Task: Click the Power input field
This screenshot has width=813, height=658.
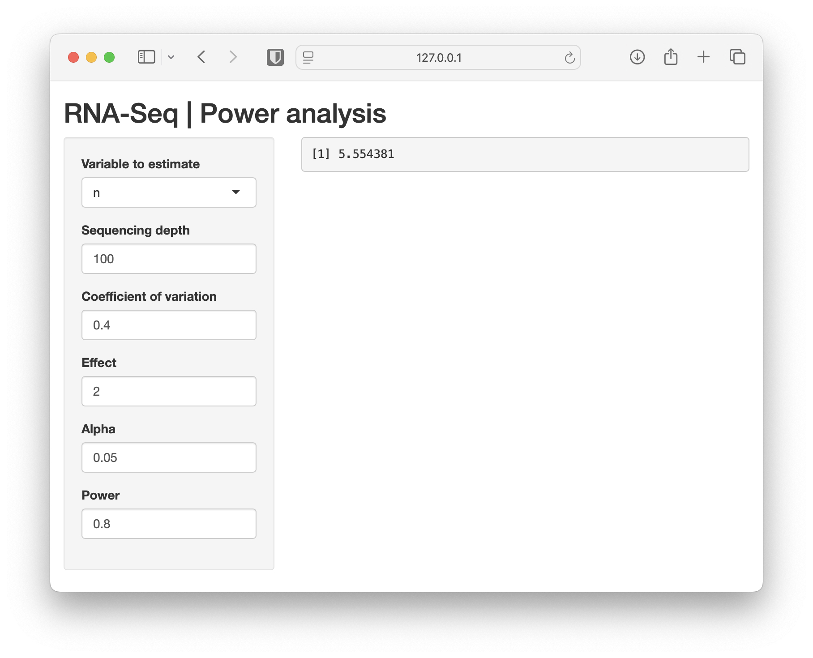Action: (x=169, y=524)
